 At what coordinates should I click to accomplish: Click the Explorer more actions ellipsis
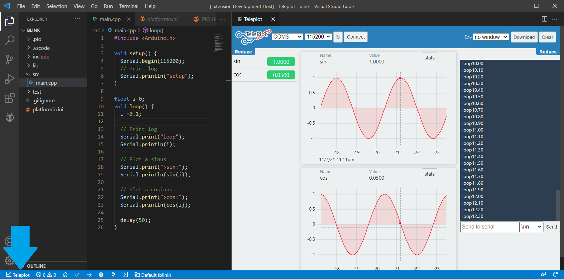tap(78, 19)
